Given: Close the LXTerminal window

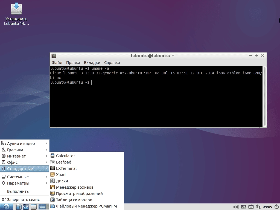Looking at the screenshot, I should 262,56.
